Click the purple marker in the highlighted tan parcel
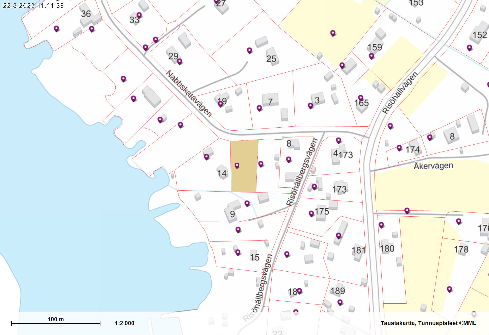The height and width of the screenshot is (335, 489). click(237, 165)
